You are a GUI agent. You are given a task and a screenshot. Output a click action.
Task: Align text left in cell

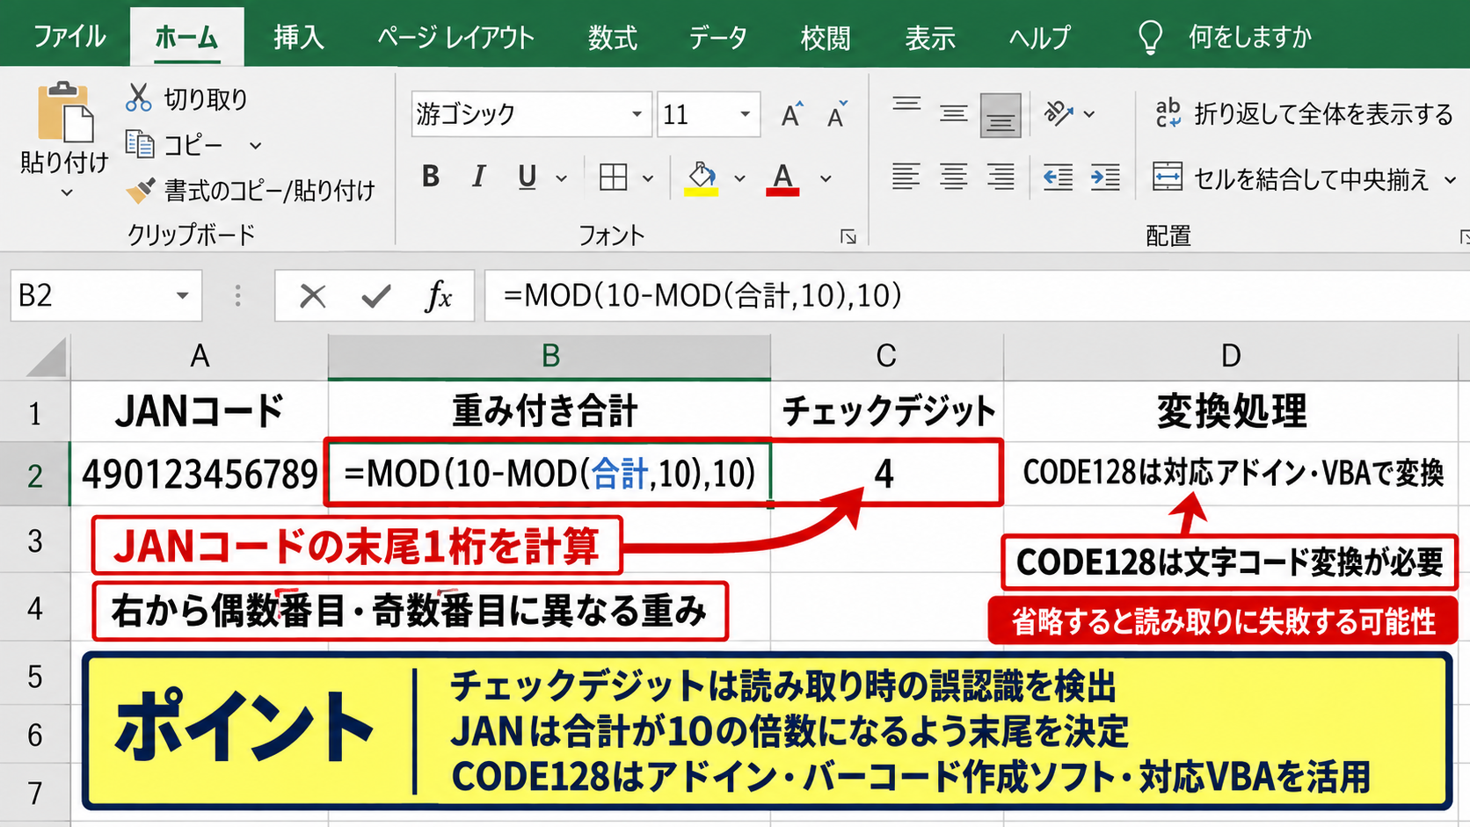tap(906, 178)
